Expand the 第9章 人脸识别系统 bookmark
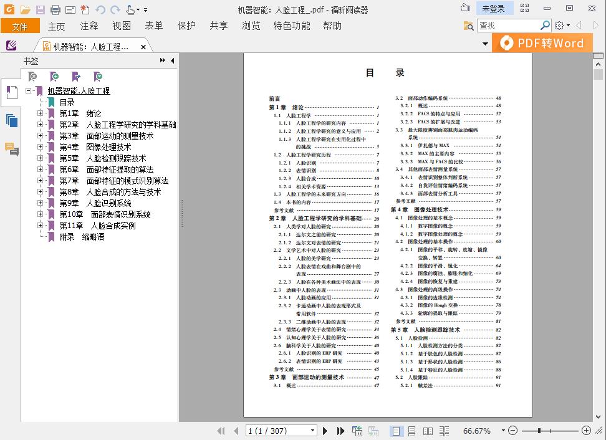 point(40,203)
